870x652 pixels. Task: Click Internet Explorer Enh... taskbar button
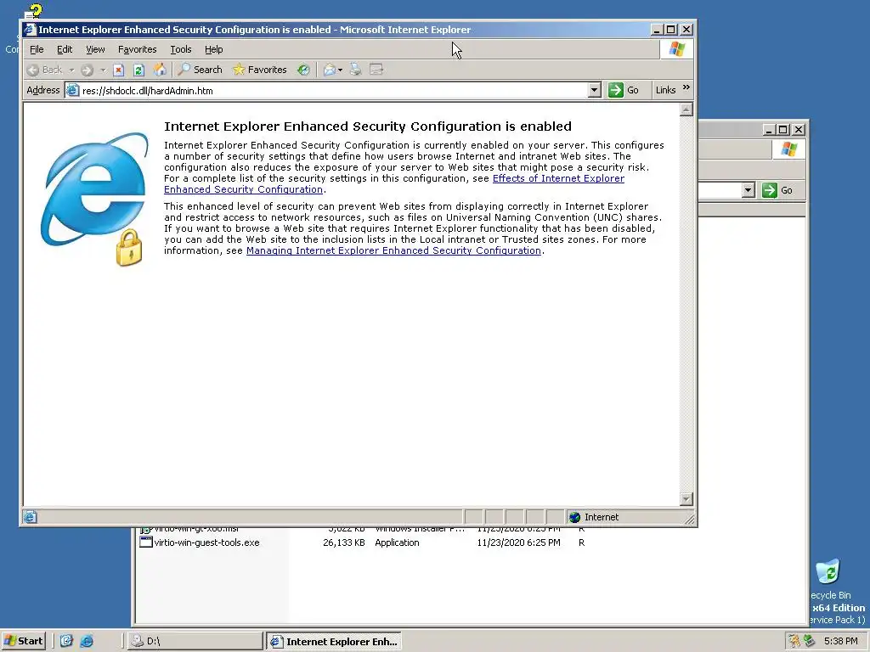pyautogui.click(x=333, y=642)
